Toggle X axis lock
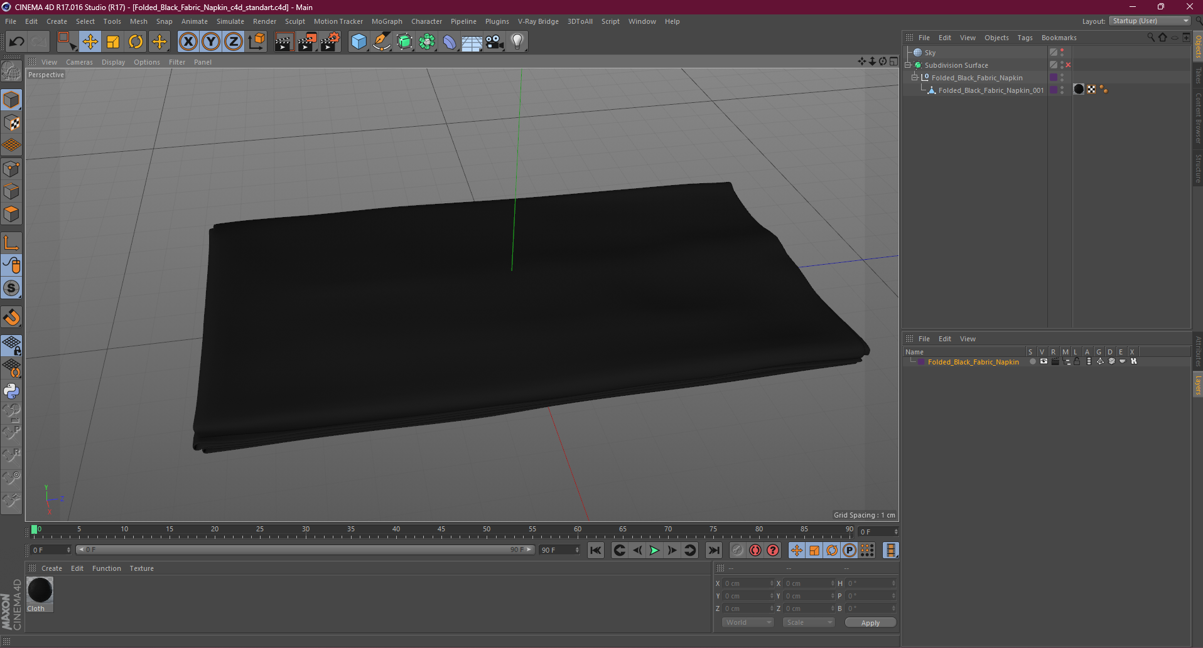 [188, 42]
